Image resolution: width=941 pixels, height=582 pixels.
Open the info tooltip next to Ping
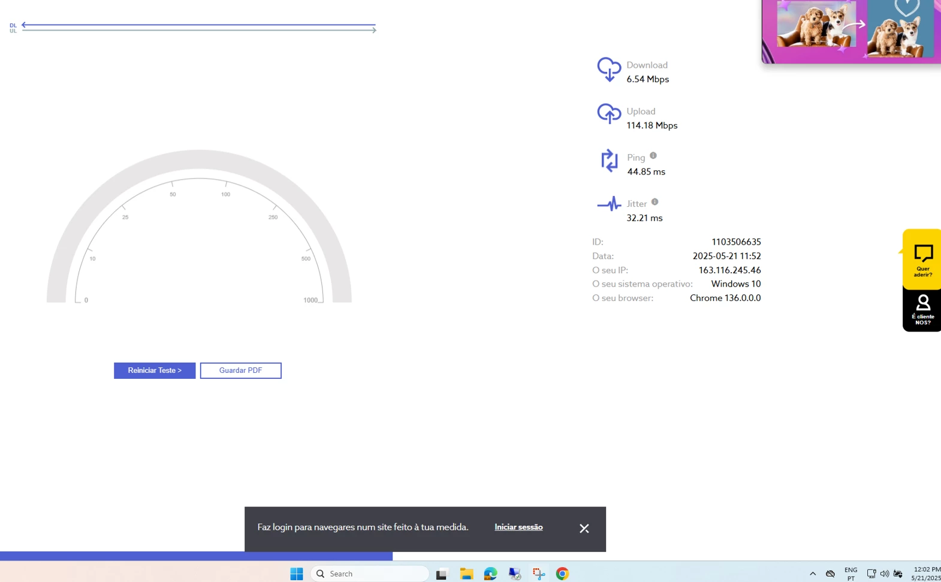[653, 156]
